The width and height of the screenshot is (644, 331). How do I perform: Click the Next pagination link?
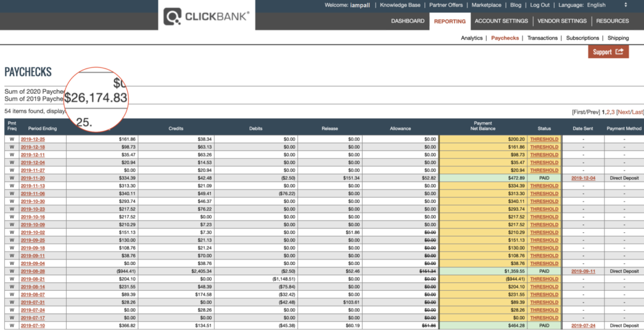[624, 112]
